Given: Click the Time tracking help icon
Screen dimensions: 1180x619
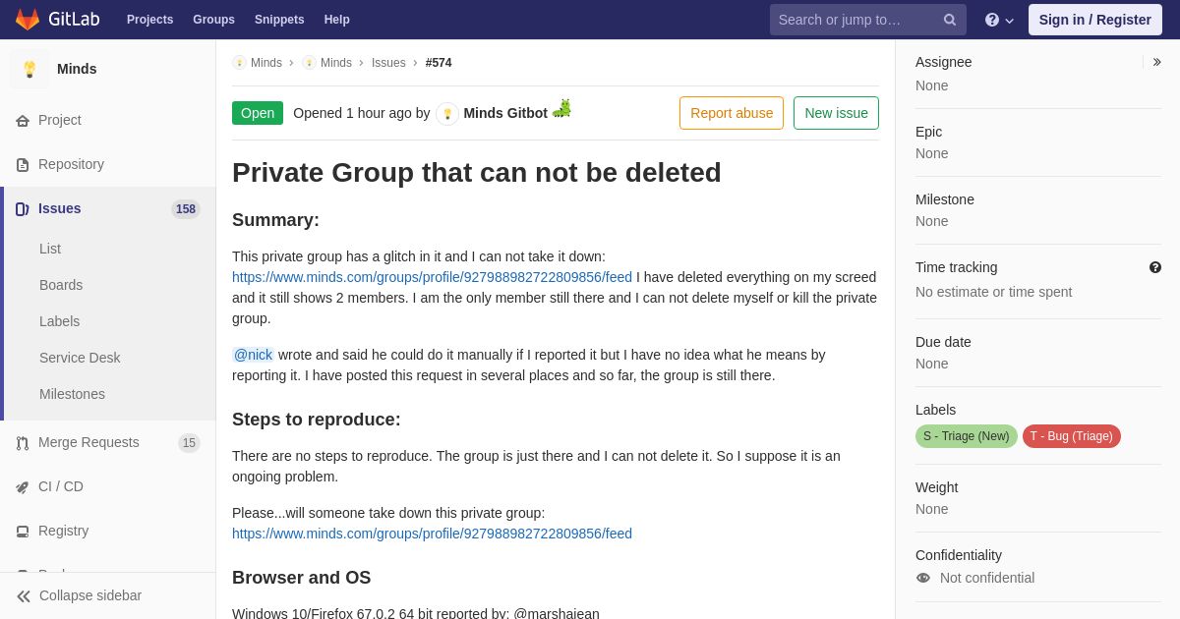Looking at the screenshot, I should point(1155,267).
